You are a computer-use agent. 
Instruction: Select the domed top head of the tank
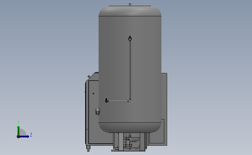130,11
